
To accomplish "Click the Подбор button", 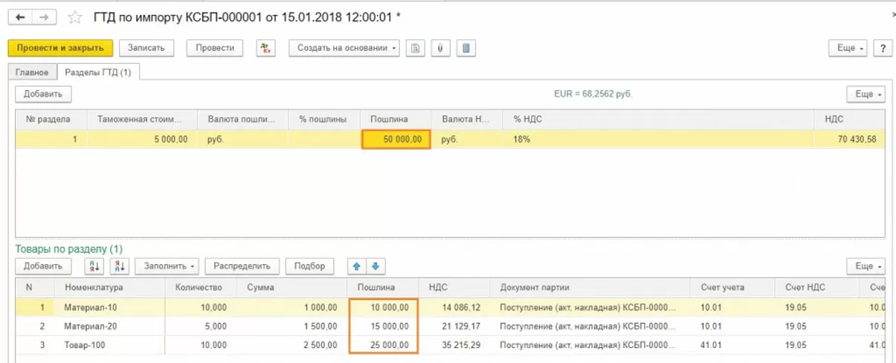I will (310, 266).
